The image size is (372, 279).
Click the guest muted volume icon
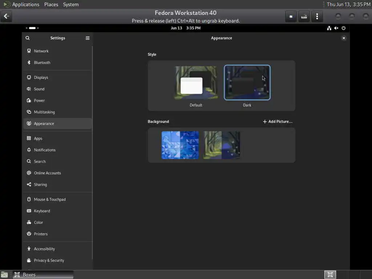pyautogui.click(x=336, y=28)
